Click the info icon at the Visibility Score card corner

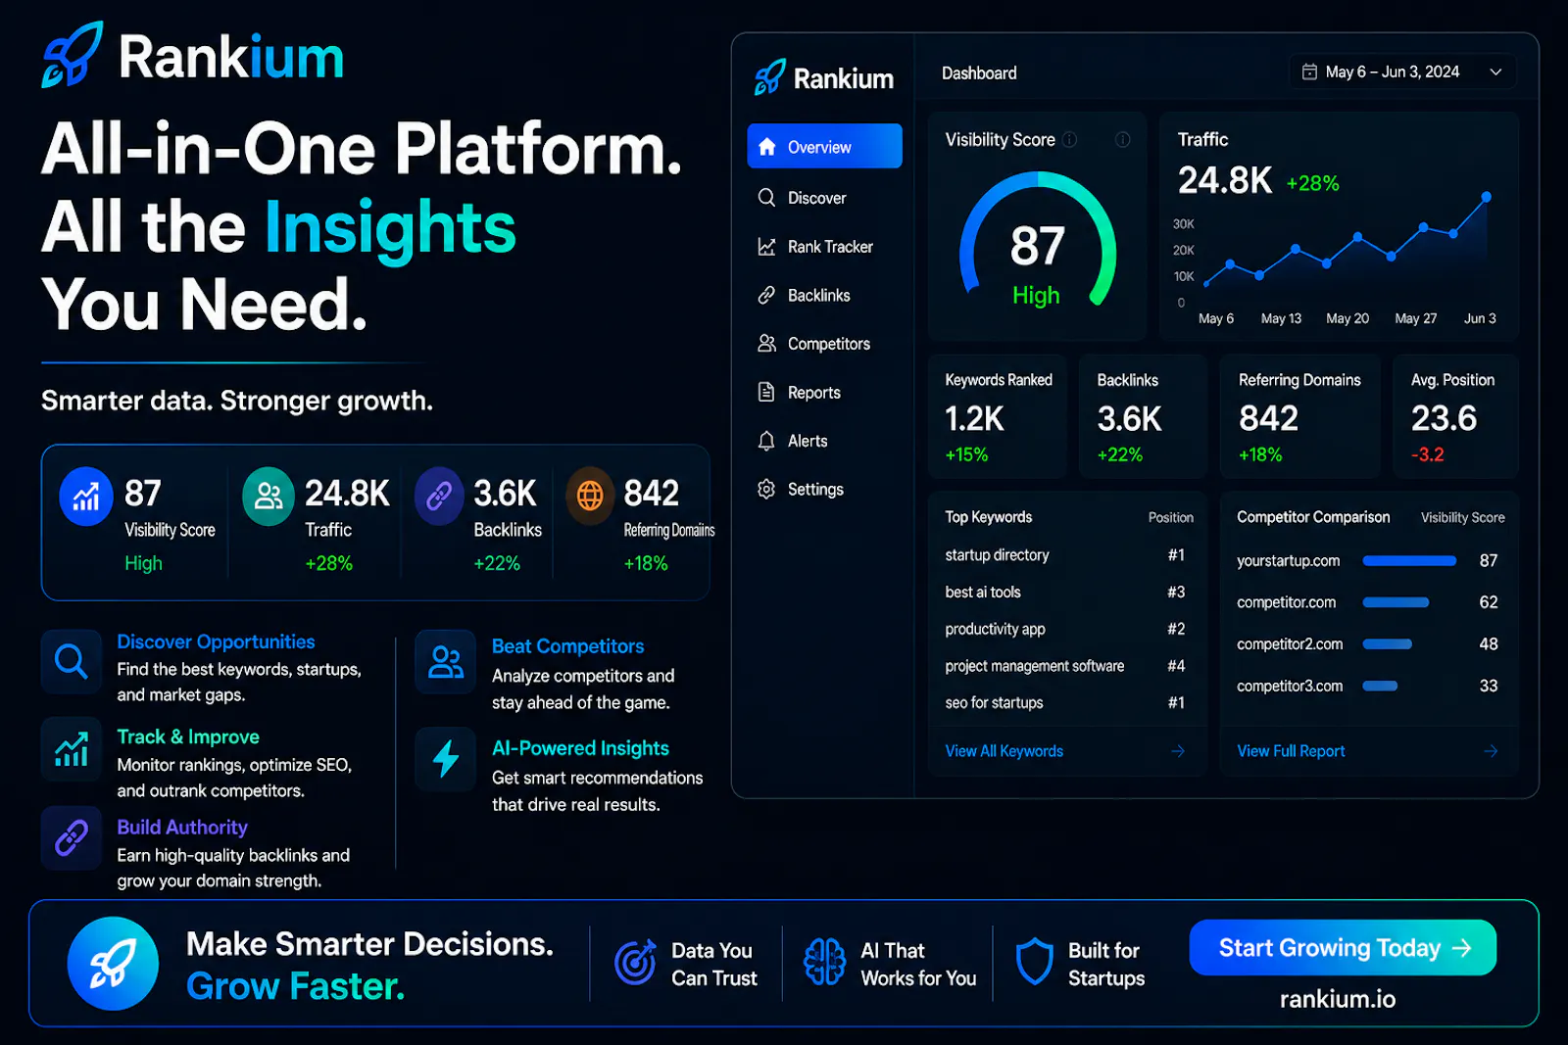click(1123, 140)
